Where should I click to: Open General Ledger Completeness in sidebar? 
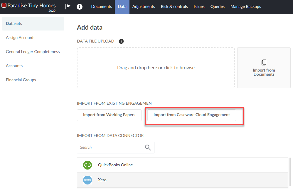33,52
